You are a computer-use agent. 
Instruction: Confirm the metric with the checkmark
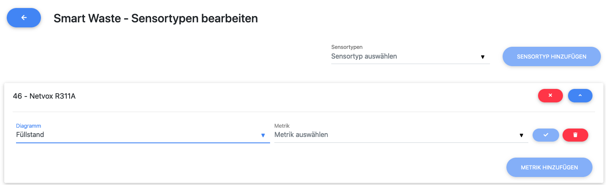[546, 135]
